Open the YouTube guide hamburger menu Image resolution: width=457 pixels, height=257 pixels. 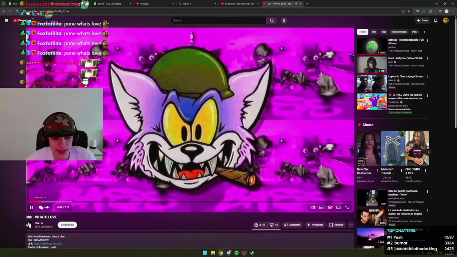pos(6,20)
